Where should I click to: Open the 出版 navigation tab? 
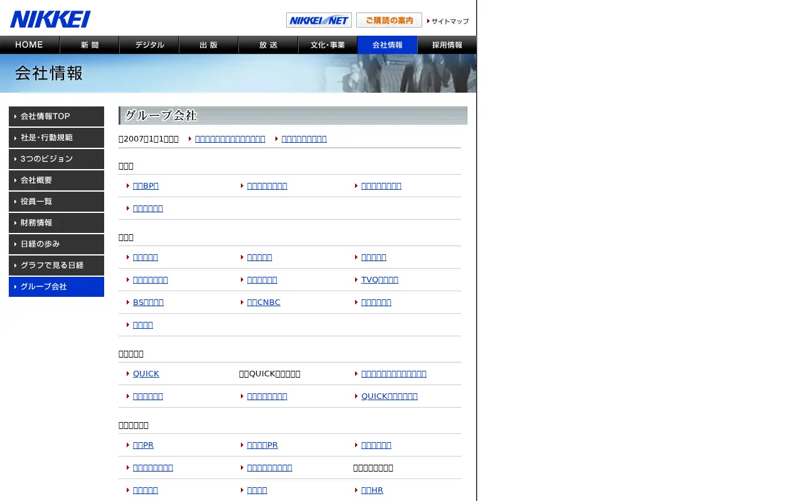click(x=208, y=45)
